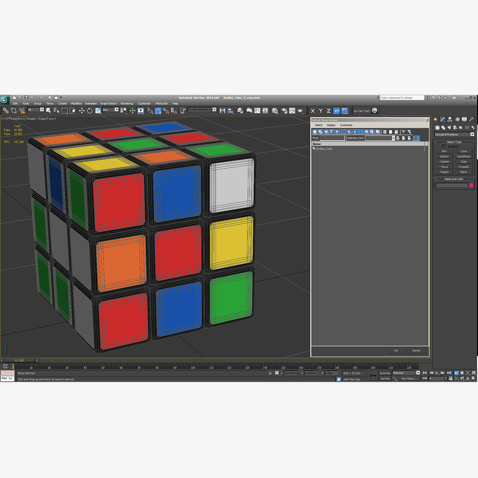Toggle Window/Crossing selection mode
This screenshot has height=478, width=478.
[x=72, y=110]
